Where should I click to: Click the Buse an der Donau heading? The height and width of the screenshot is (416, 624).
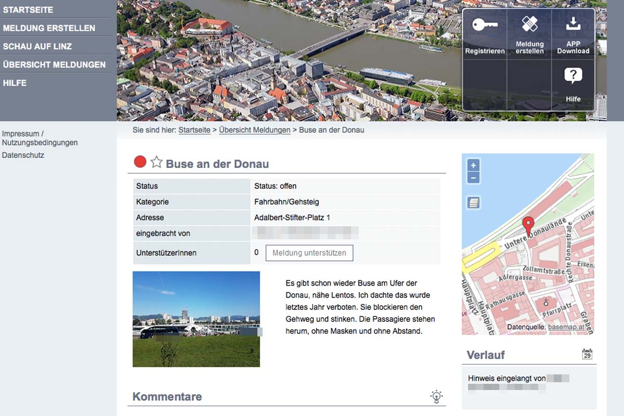tap(217, 164)
